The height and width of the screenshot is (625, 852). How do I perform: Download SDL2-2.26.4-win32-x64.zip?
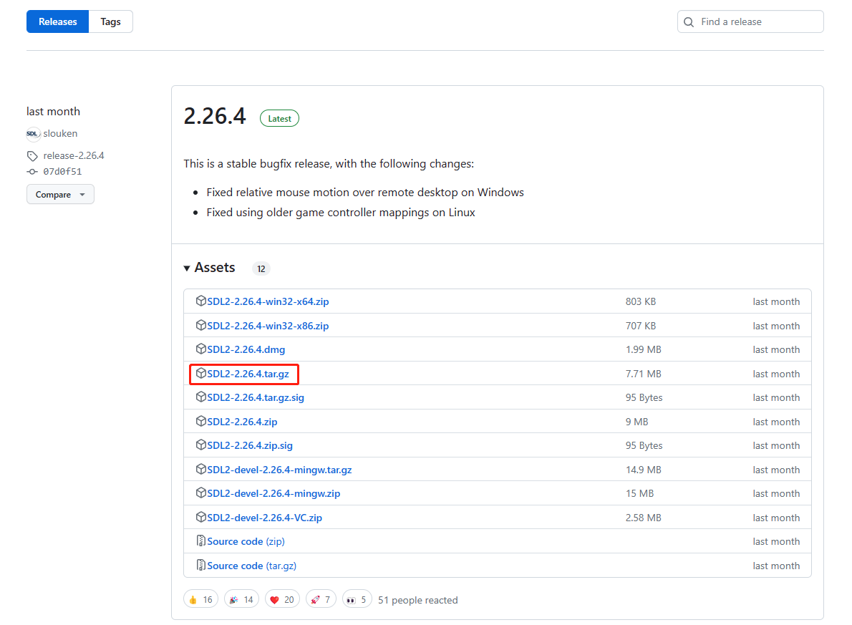[x=268, y=301]
